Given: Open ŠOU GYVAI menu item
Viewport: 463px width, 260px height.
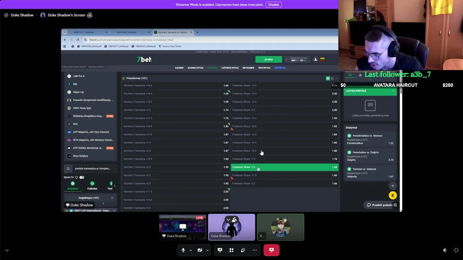Looking at the screenshot, I should coord(264,68).
